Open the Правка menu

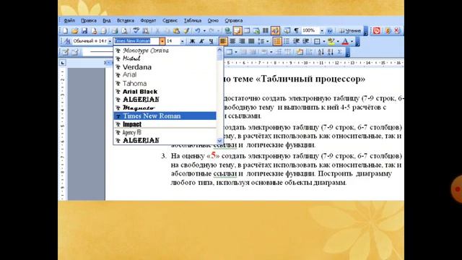pos(89,21)
